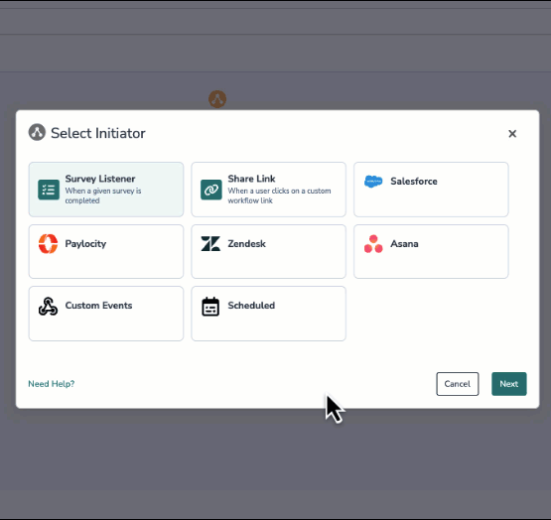Open the Need Help? link
The height and width of the screenshot is (520, 551).
pos(52,384)
